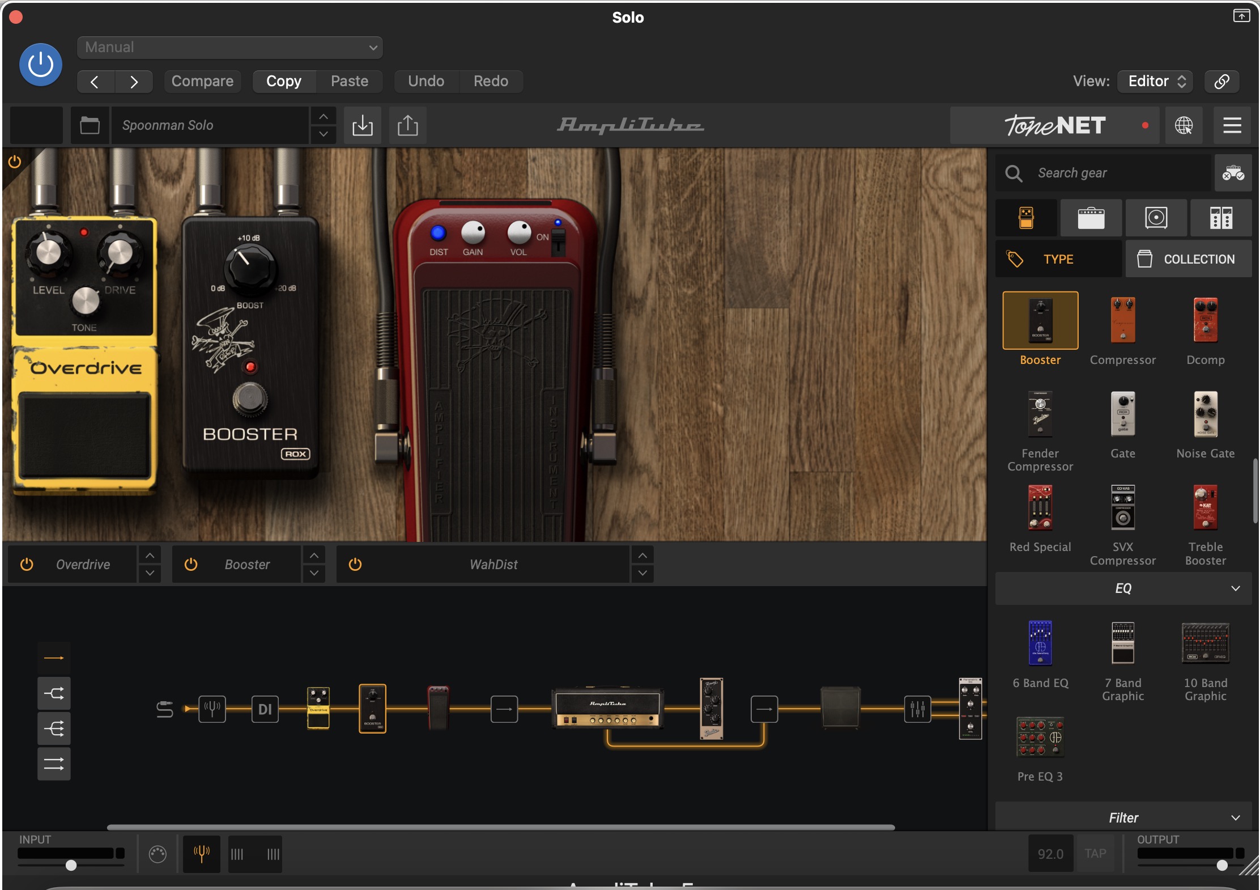The height and width of the screenshot is (890, 1260).
Task: Toggle the blue DIST button on wah
Action: point(438,232)
